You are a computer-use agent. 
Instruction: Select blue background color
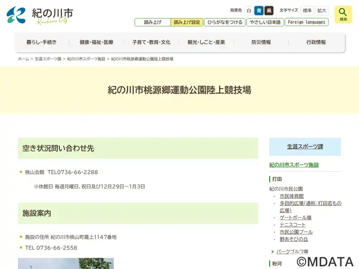pos(259,11)
